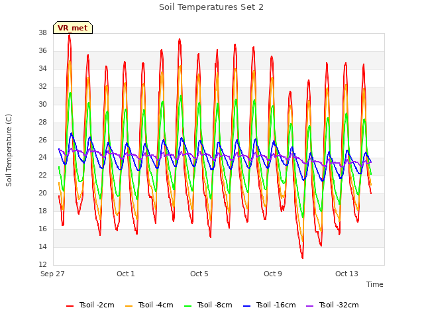Click the Oct 5 x-axis tick label
Viewport: 424px width, 318px height.
[199, 274]
